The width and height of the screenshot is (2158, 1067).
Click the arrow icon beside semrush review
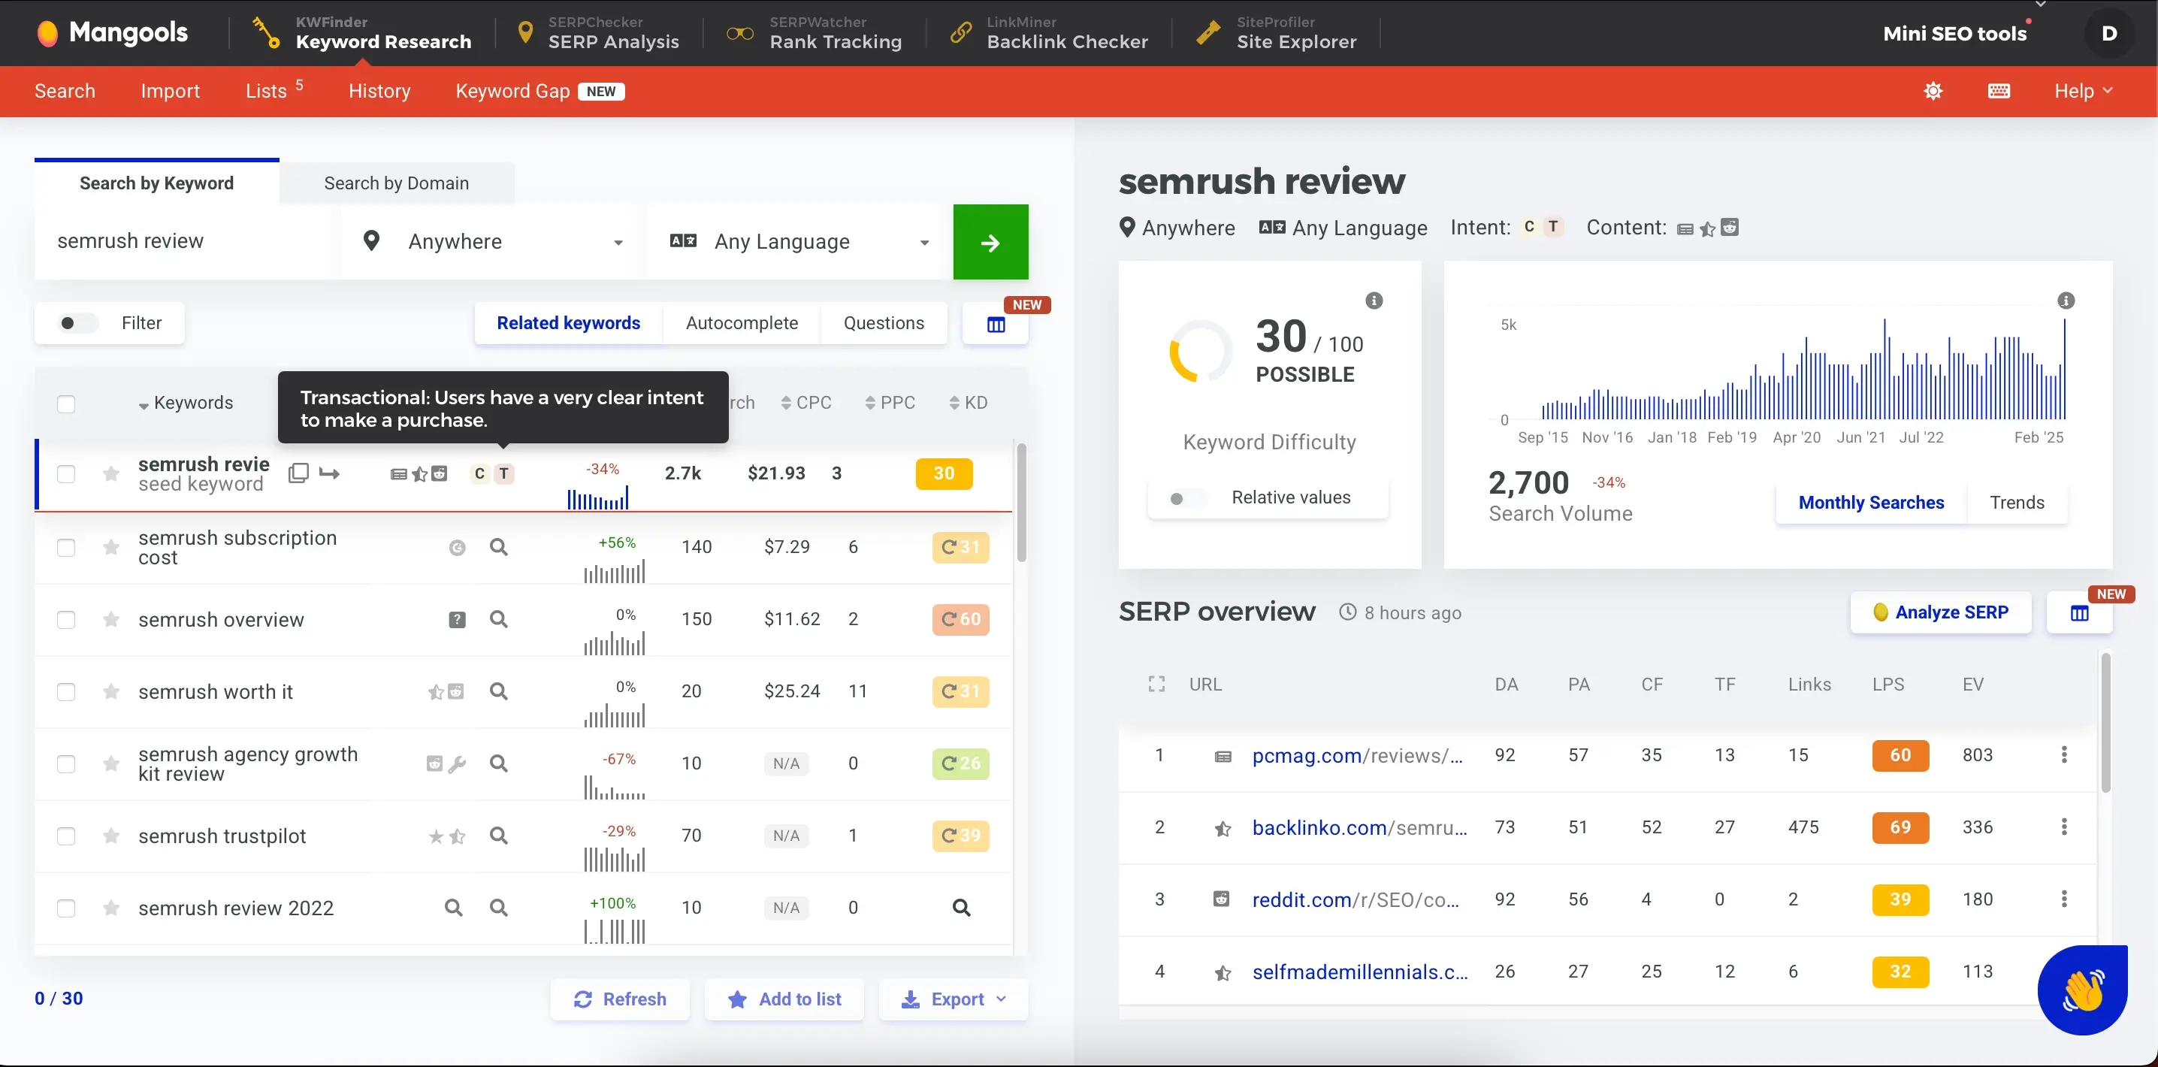[329, 474]
